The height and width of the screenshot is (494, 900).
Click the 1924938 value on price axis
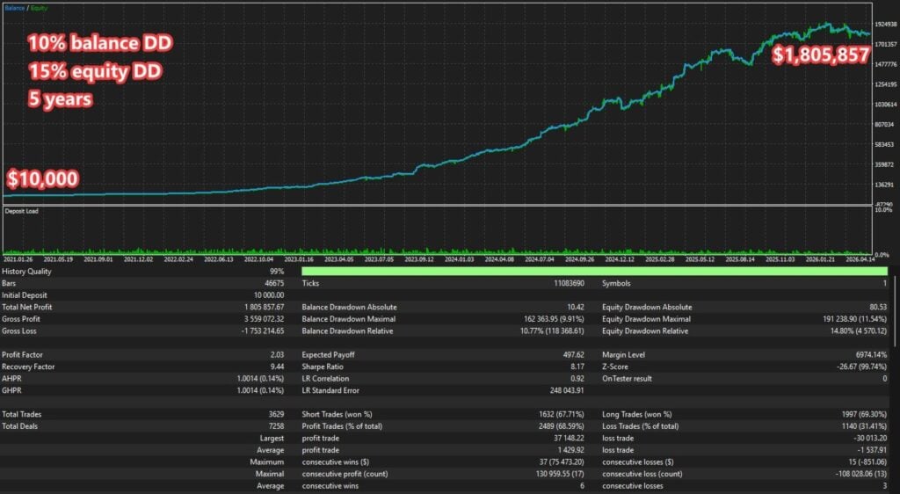pos(886,24)
